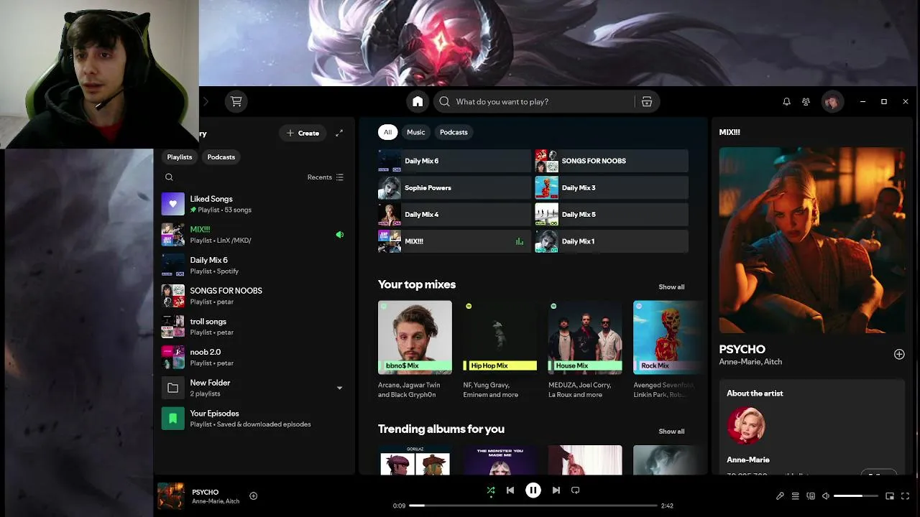
Task: Open notifications bell icon
Action: pyautogui.click(x=786, y=102)
